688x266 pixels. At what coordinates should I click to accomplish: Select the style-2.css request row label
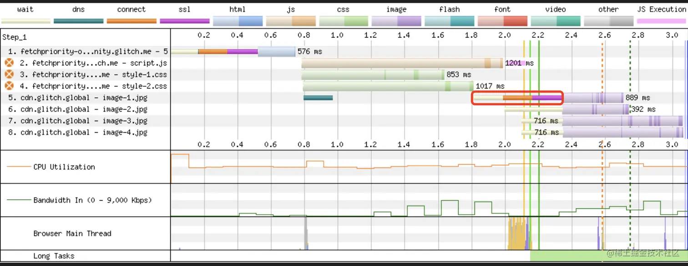point(93,86)
